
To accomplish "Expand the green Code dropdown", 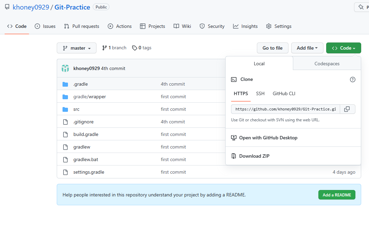I will 343,48.
